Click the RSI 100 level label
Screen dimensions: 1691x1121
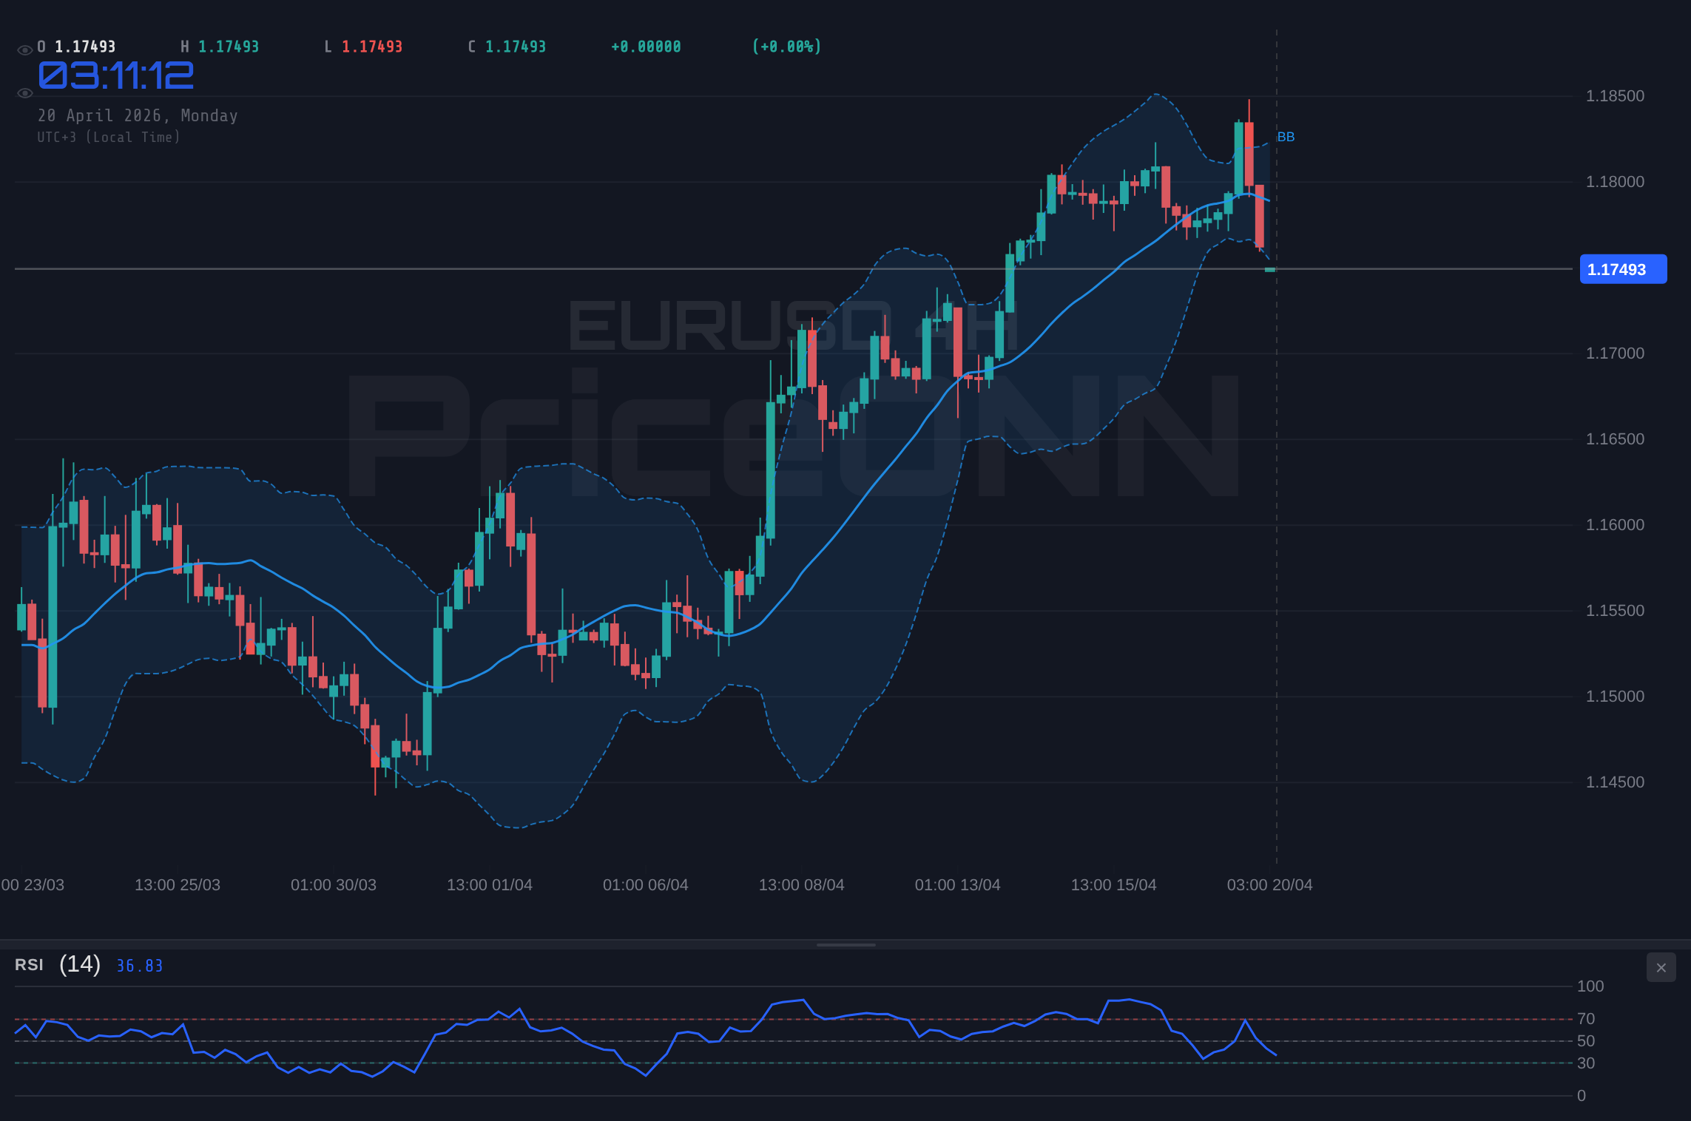1590,986
